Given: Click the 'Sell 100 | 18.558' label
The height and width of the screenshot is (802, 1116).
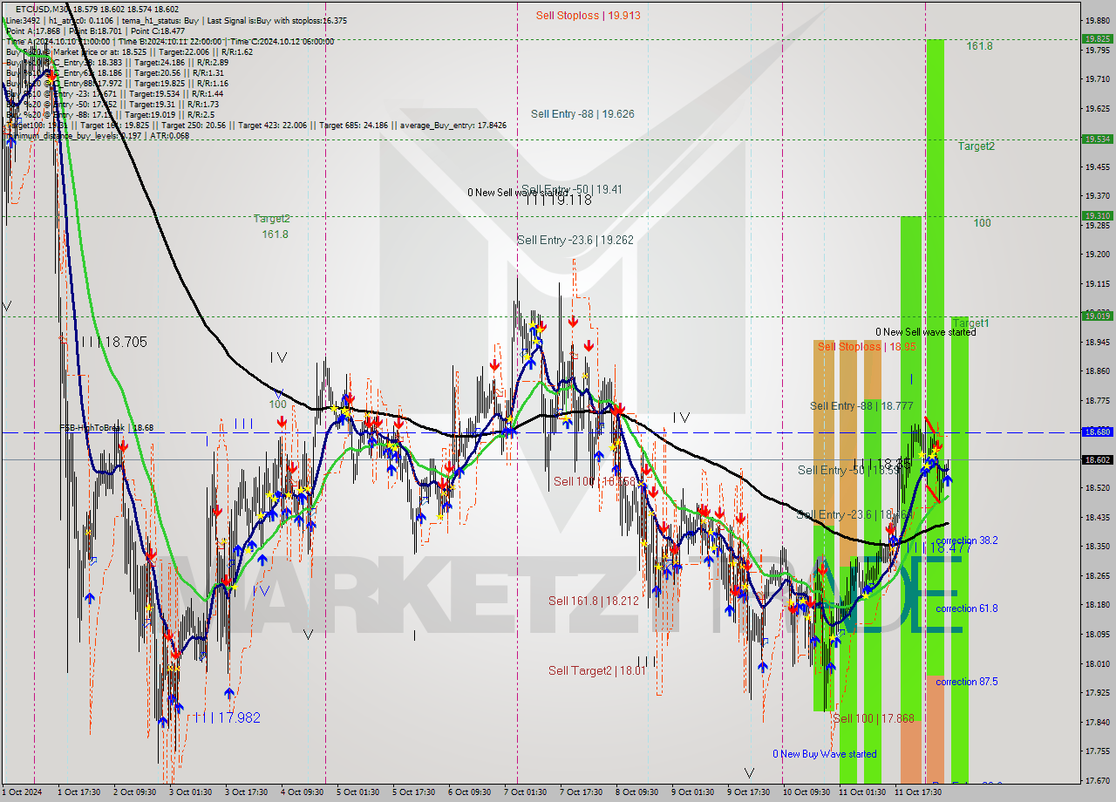Looking at the screenshot, I should 595,481.
